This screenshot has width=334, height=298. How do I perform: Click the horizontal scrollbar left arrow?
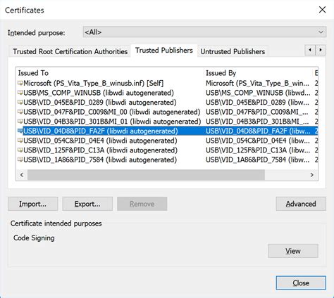pos(22,175)
